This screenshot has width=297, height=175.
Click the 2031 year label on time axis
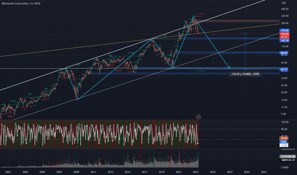(x=264, y=172)
